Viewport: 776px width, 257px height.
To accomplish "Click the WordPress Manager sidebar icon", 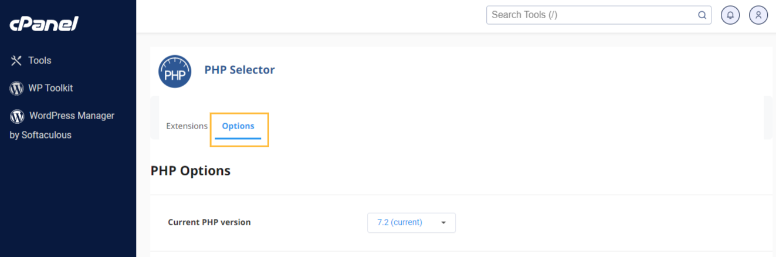I will tap(17, 116).
